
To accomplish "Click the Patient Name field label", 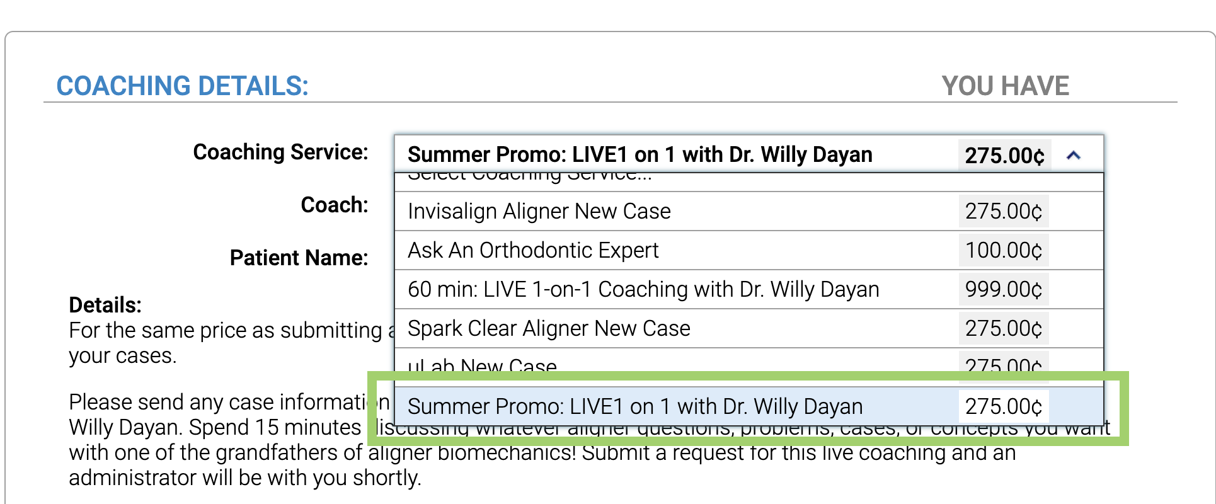I will [299, 258].
